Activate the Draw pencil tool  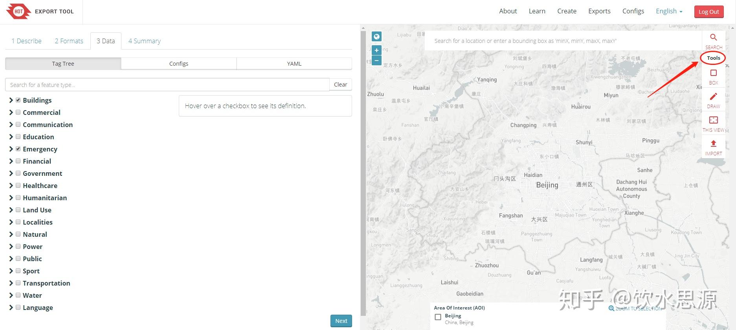click(713, 97)
